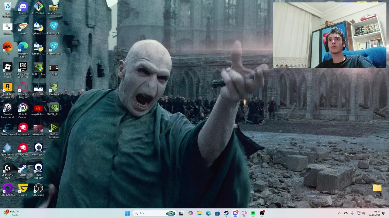
Task: Select the GOG GALAXY shortcut
Action: click(x=8, y=190)
